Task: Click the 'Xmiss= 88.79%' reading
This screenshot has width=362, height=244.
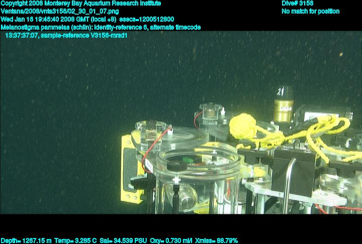Action: [216, 241]
